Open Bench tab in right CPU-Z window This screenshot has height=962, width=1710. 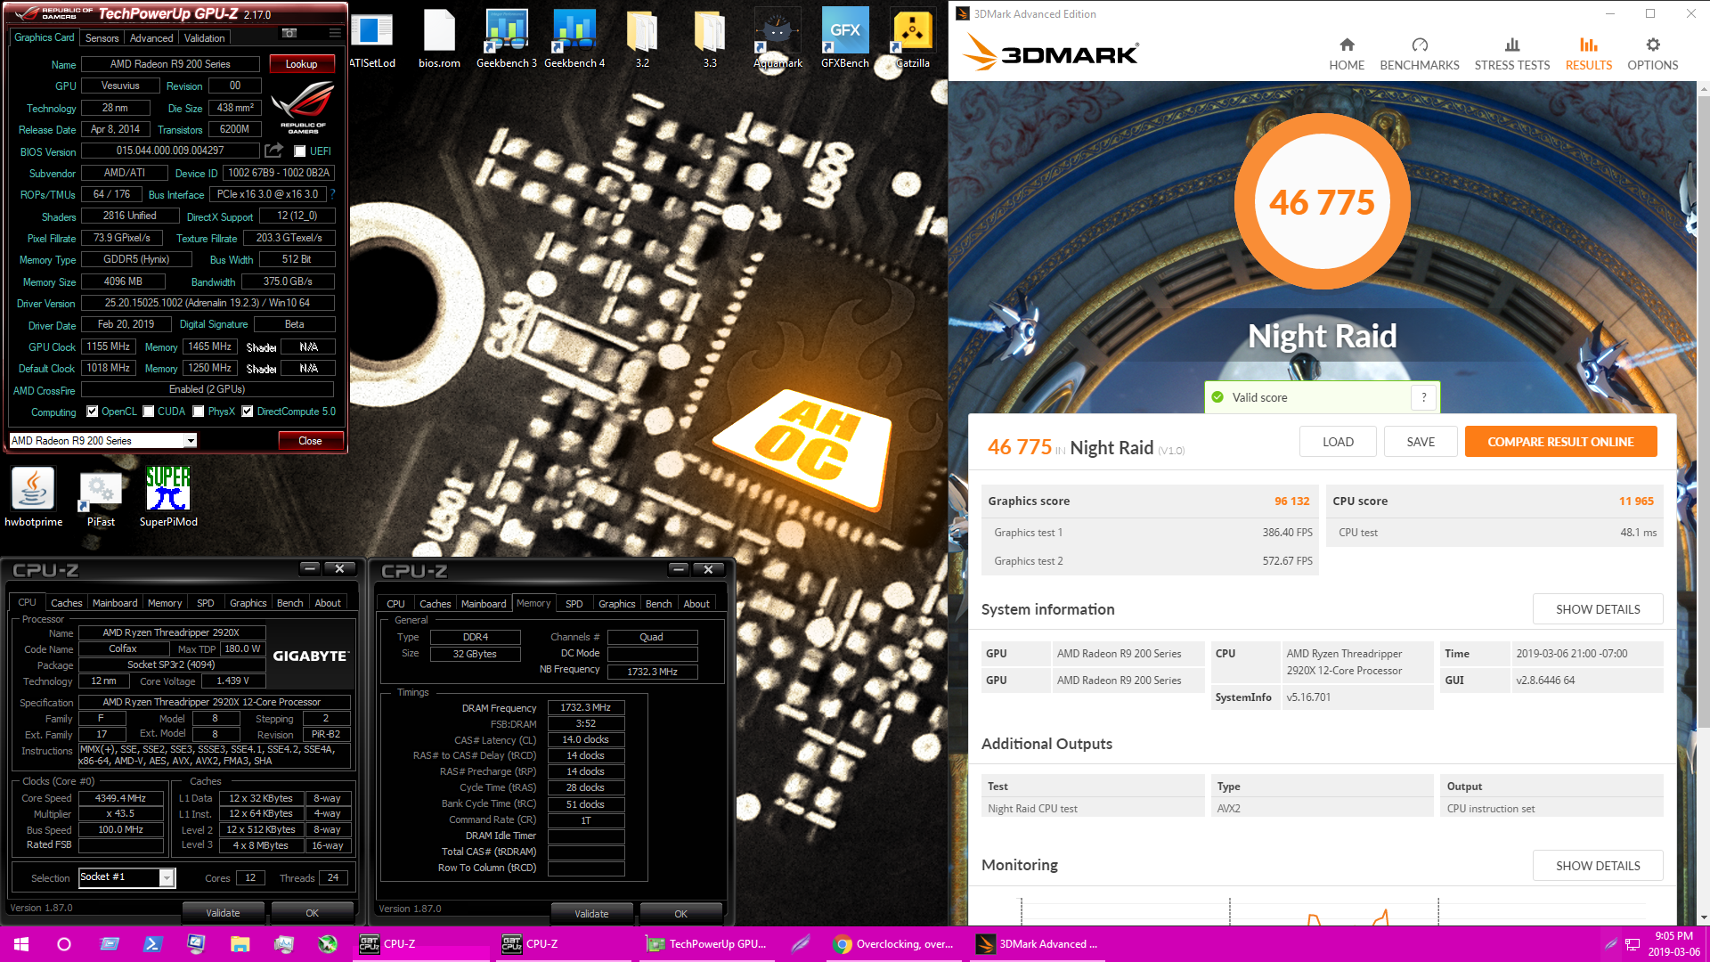click(x=658, y=604)
